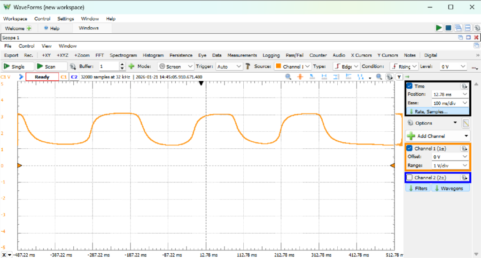Click the Single acquisition button

(x=18, y=67)
